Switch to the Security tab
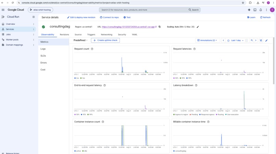This screenshot has width=276, height=154. (122, 35)
